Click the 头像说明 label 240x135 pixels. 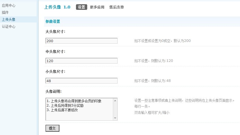pyautogui.click(x=53, y=91)
